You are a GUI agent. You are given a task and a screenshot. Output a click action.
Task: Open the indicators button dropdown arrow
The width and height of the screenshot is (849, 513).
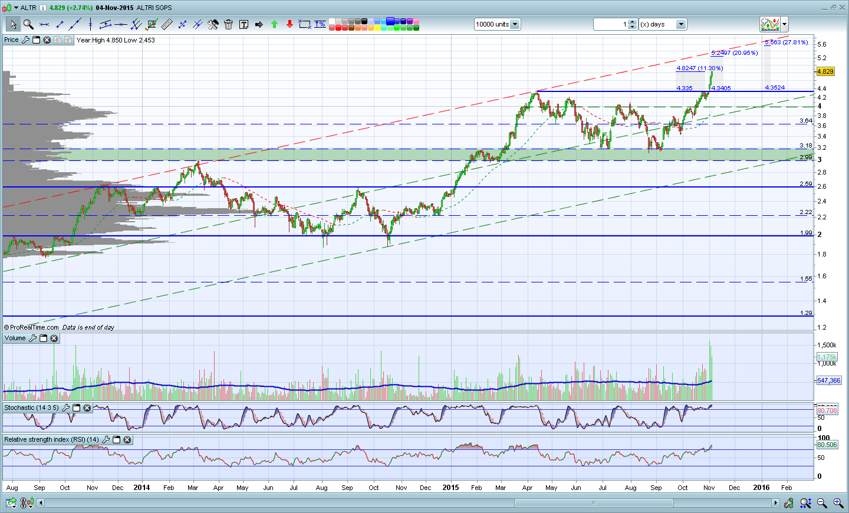point(784,24)
